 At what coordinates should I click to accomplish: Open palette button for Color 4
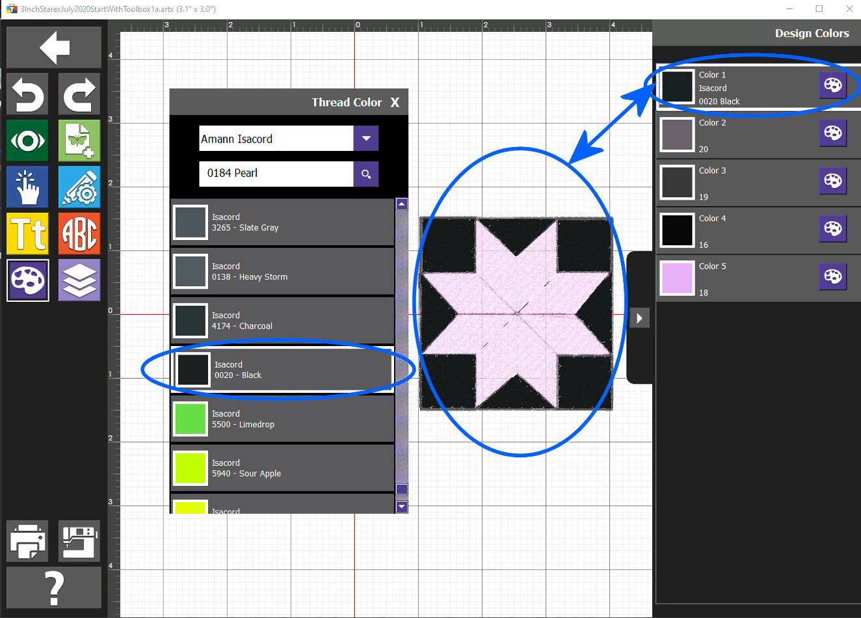832,228
